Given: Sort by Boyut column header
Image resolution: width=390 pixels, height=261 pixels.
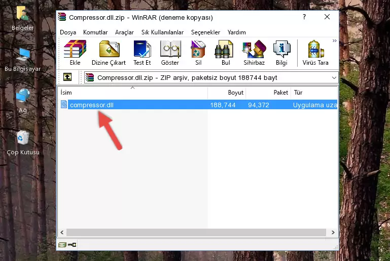Looking at the screenshot, I should click(x=227, y=93).
